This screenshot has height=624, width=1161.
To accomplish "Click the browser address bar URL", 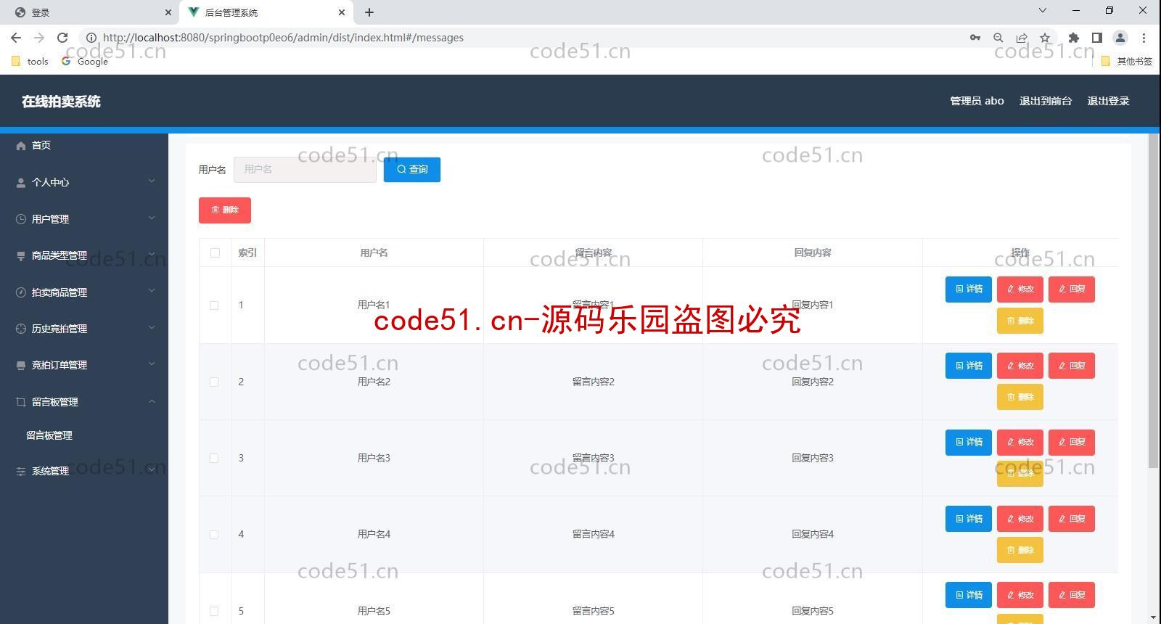I will click(283, 38).
